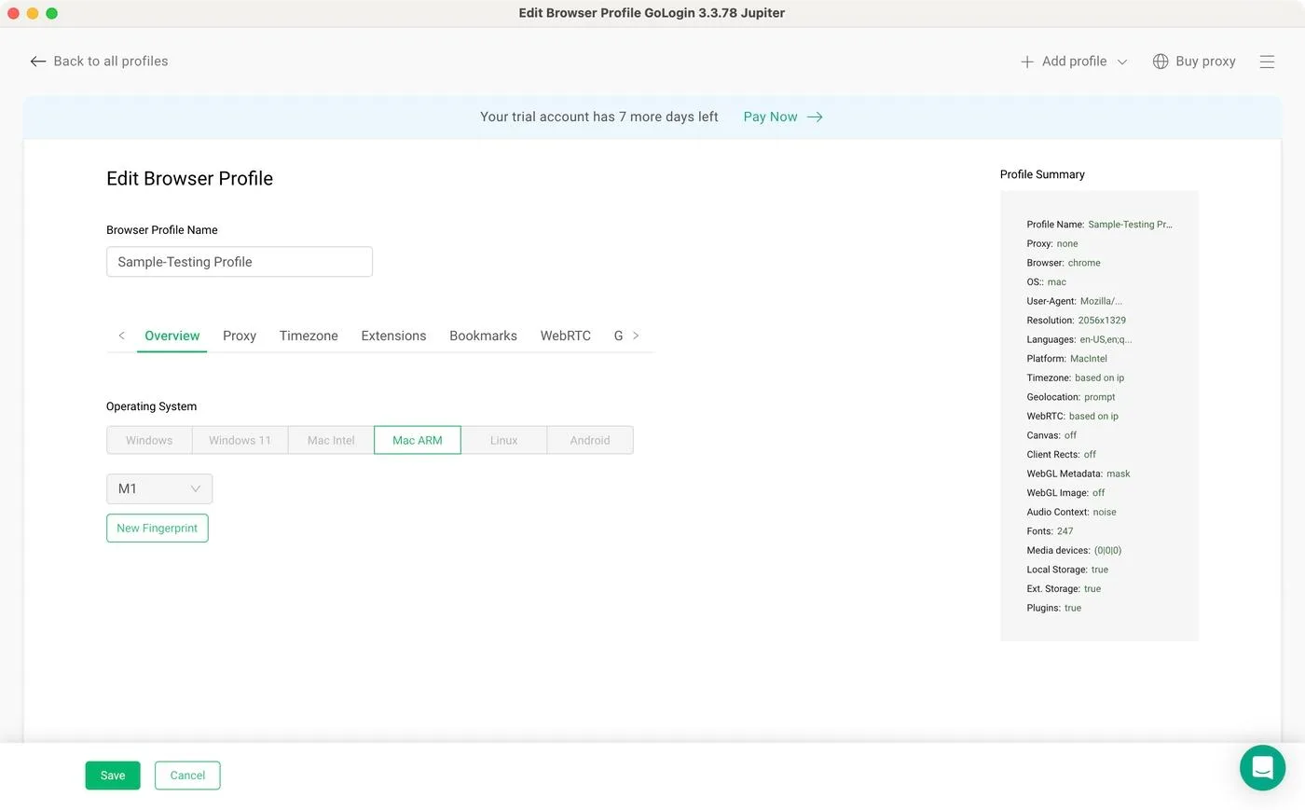Screen dimensions: 1305x810
Task: Click the New Fingerprint button
Action: 158,529
